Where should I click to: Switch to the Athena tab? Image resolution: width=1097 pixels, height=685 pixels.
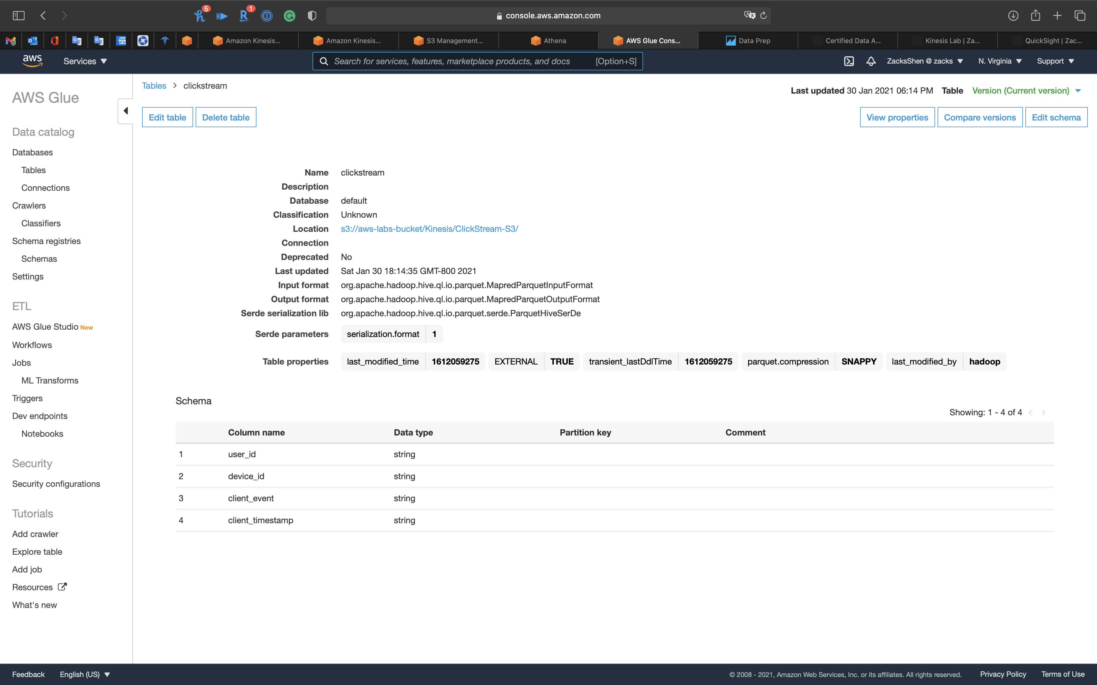tap(548, 41)
